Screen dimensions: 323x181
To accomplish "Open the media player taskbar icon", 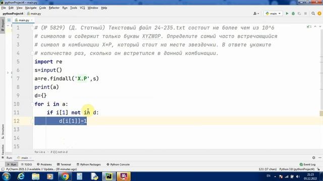I will [x=50, y=176].
